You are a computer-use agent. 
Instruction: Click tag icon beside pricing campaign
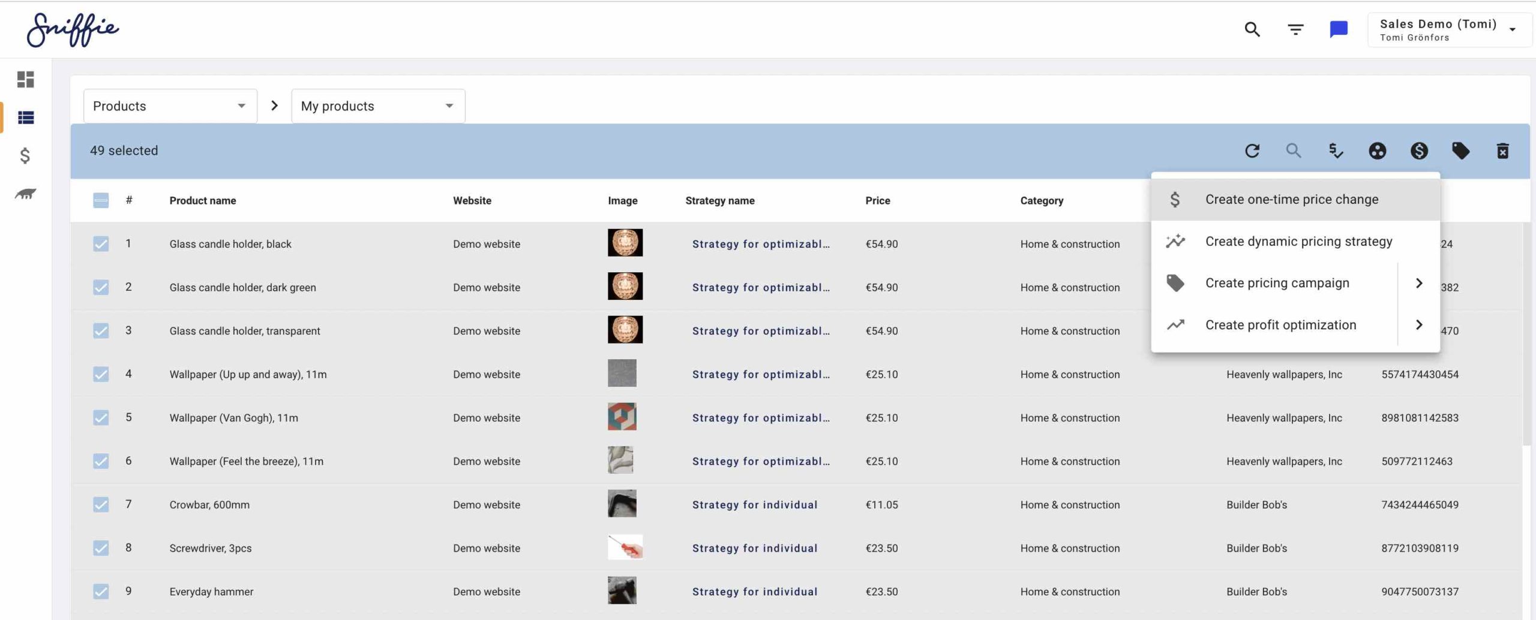click(x=1175, y=283)
